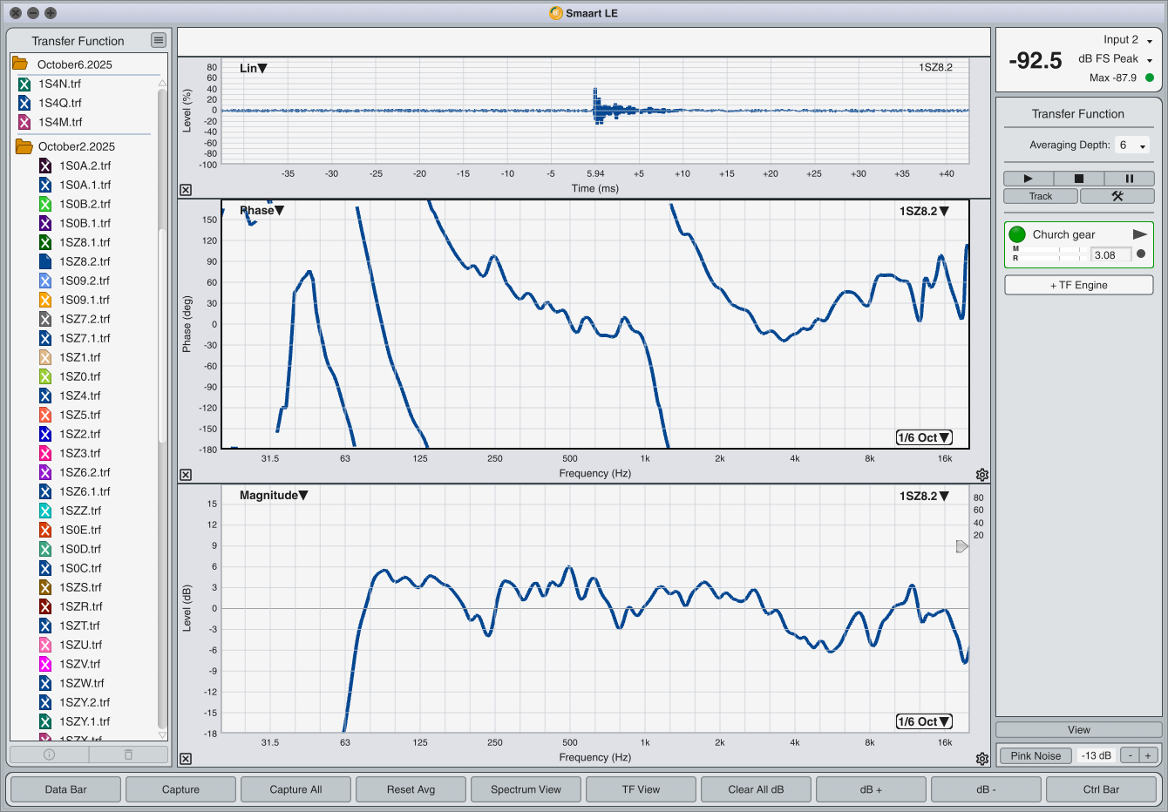Screen dimensions: 1168x812
Task: Open the Phase graph type dropdown
Action: coord(261,210)
